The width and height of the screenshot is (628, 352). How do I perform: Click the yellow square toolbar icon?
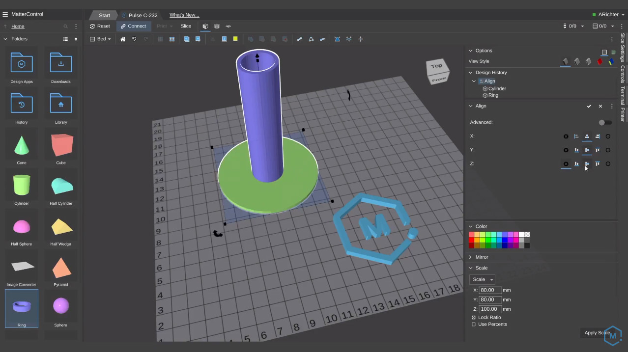click(235, 39)
